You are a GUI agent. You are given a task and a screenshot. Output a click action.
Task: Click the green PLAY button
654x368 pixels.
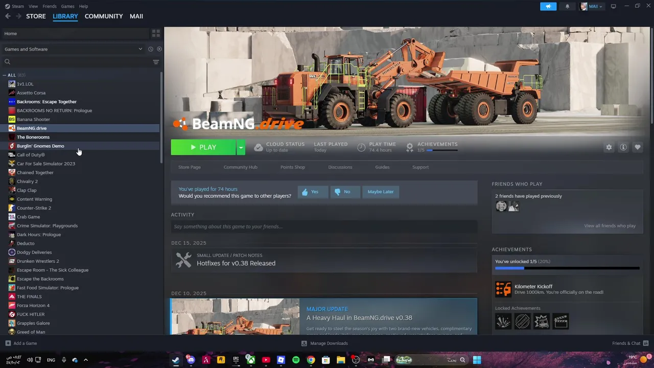(203, 147)
